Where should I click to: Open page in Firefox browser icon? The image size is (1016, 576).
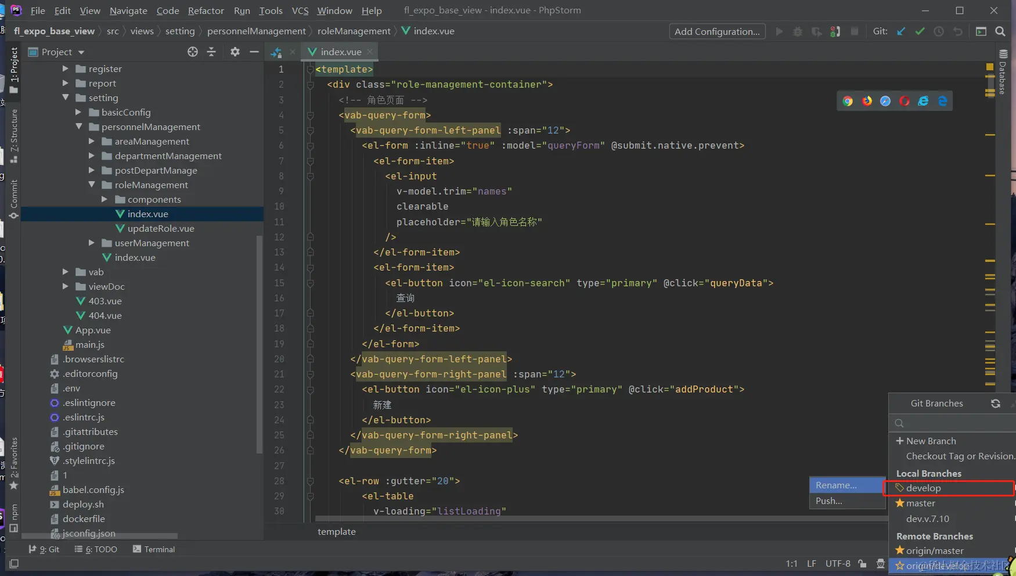[x=867, y=101]
